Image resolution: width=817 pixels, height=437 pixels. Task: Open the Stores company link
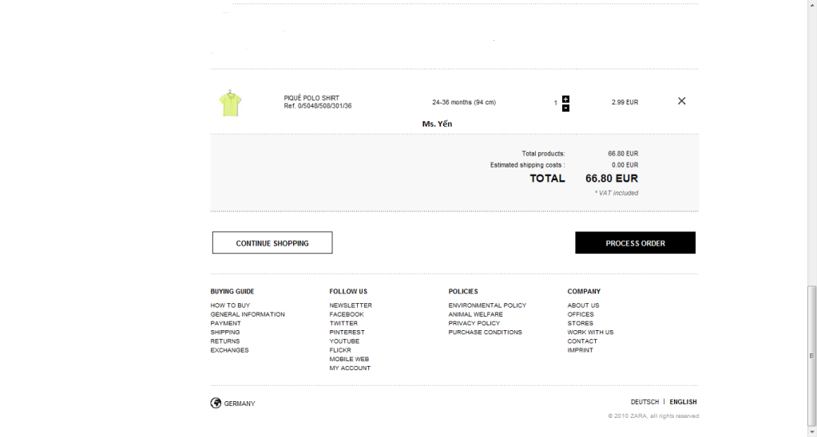coord(580,323)
